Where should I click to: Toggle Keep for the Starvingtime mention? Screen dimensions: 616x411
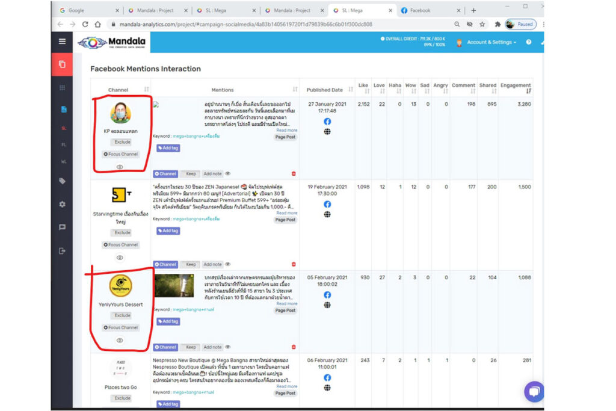(x=191, y=264)
